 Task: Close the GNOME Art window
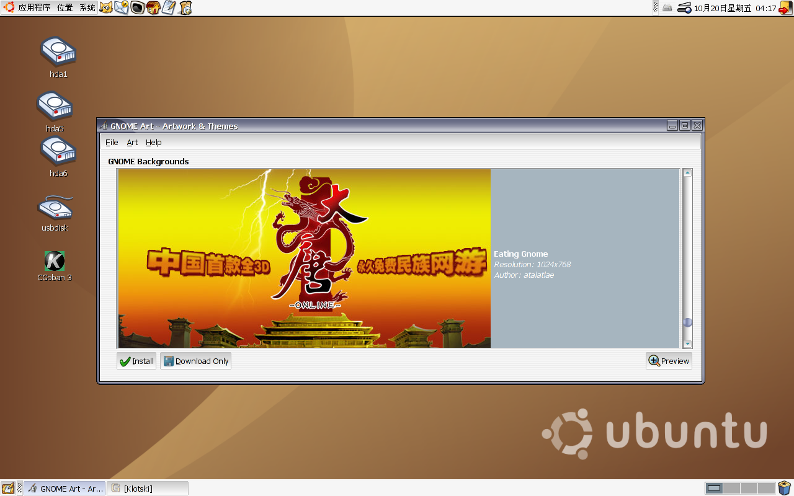point(697,125)
